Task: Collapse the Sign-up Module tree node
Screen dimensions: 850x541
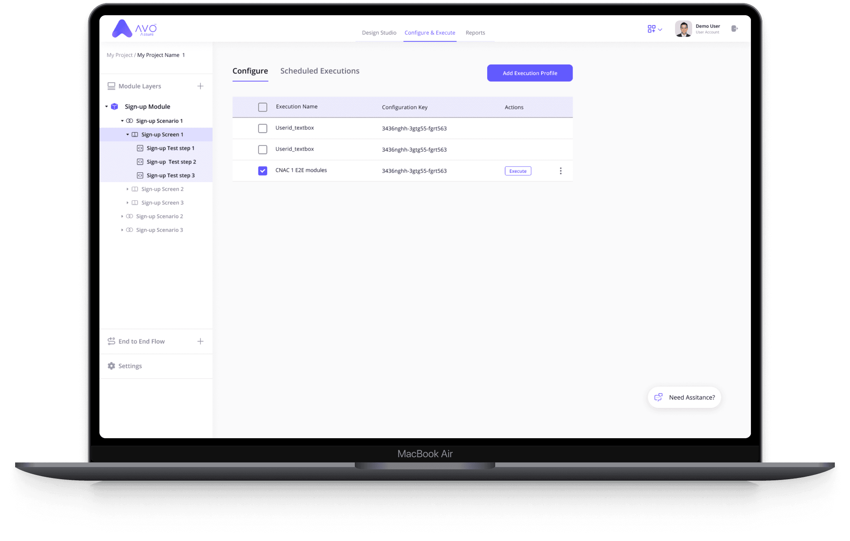Action: 107,107
